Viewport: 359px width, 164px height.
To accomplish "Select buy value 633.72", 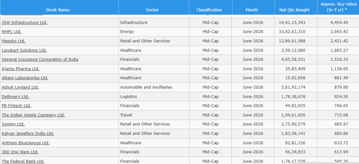I will point(341,143).
